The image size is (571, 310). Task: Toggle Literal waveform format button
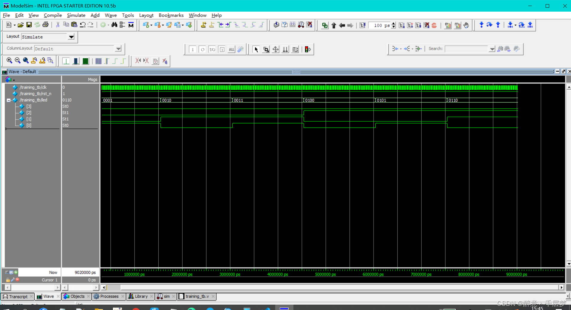(66, 61)
